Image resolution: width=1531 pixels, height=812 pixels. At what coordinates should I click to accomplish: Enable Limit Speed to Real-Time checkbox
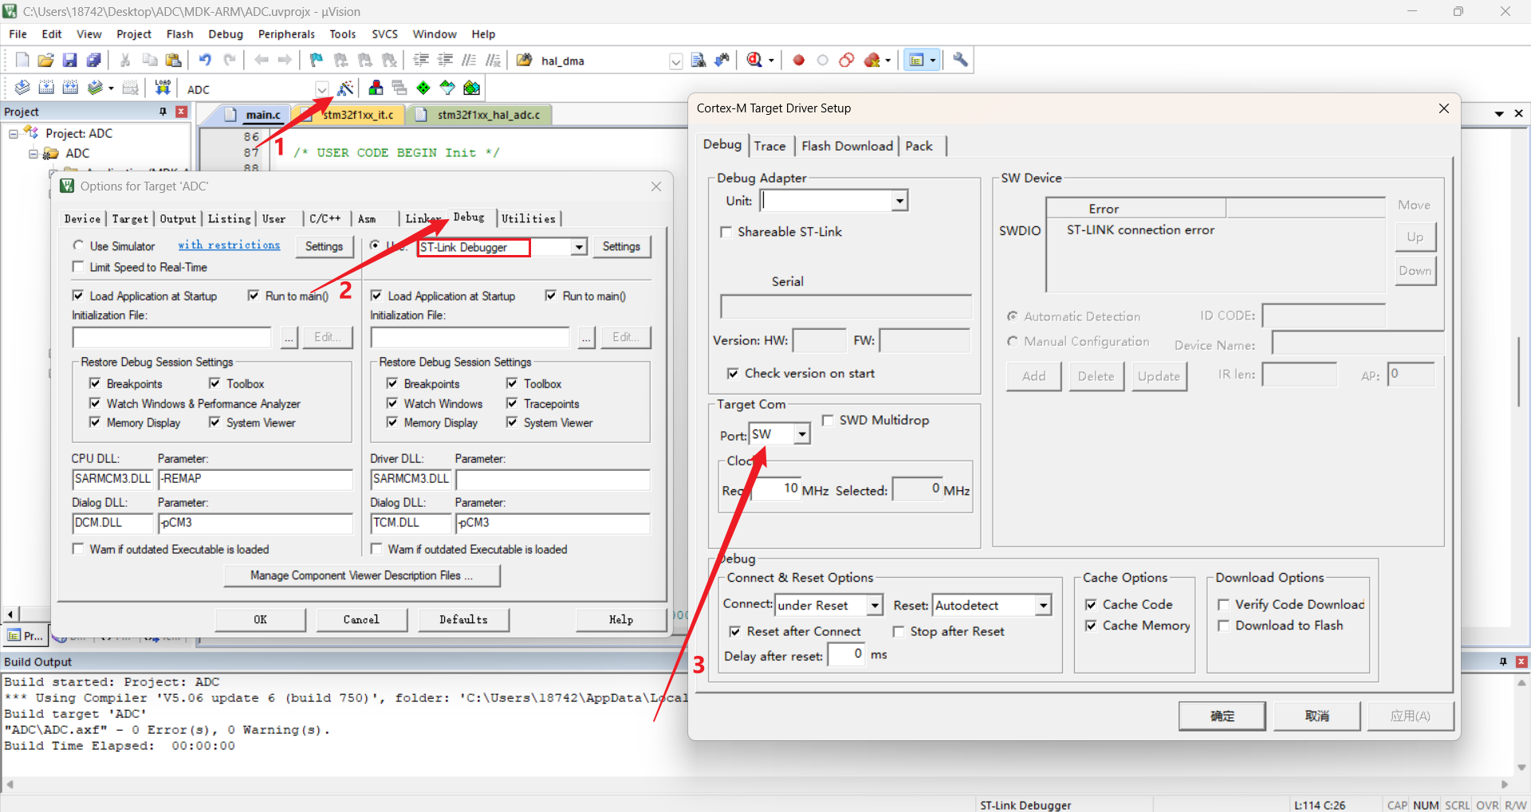pyautogui.click(x=78, y=267)
